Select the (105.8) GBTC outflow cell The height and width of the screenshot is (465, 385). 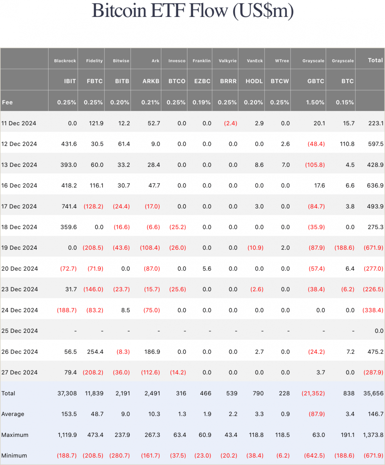[x=315, y=165]
